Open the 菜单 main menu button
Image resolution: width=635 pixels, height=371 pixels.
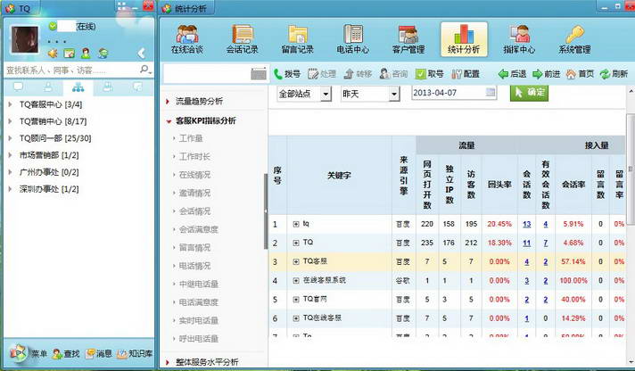28,353
